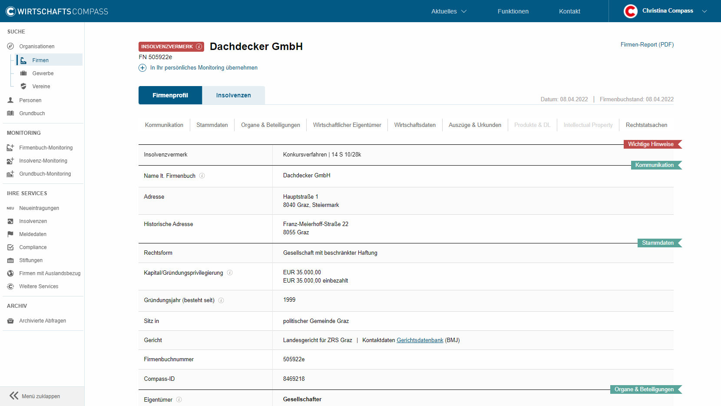The image size is (721, 406).
Task: Click the FN 505922e text under company name
Action: 155,57
